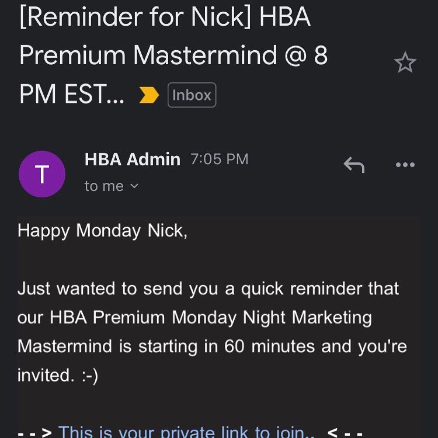Click "Premium Mastermind @ 8" in the subject

pyautogui.click(x=173, y=56)
